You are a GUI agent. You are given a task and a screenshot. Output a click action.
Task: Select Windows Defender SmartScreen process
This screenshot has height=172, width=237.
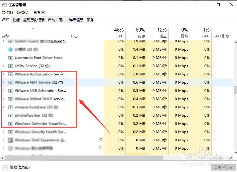[x=117, y=123]
